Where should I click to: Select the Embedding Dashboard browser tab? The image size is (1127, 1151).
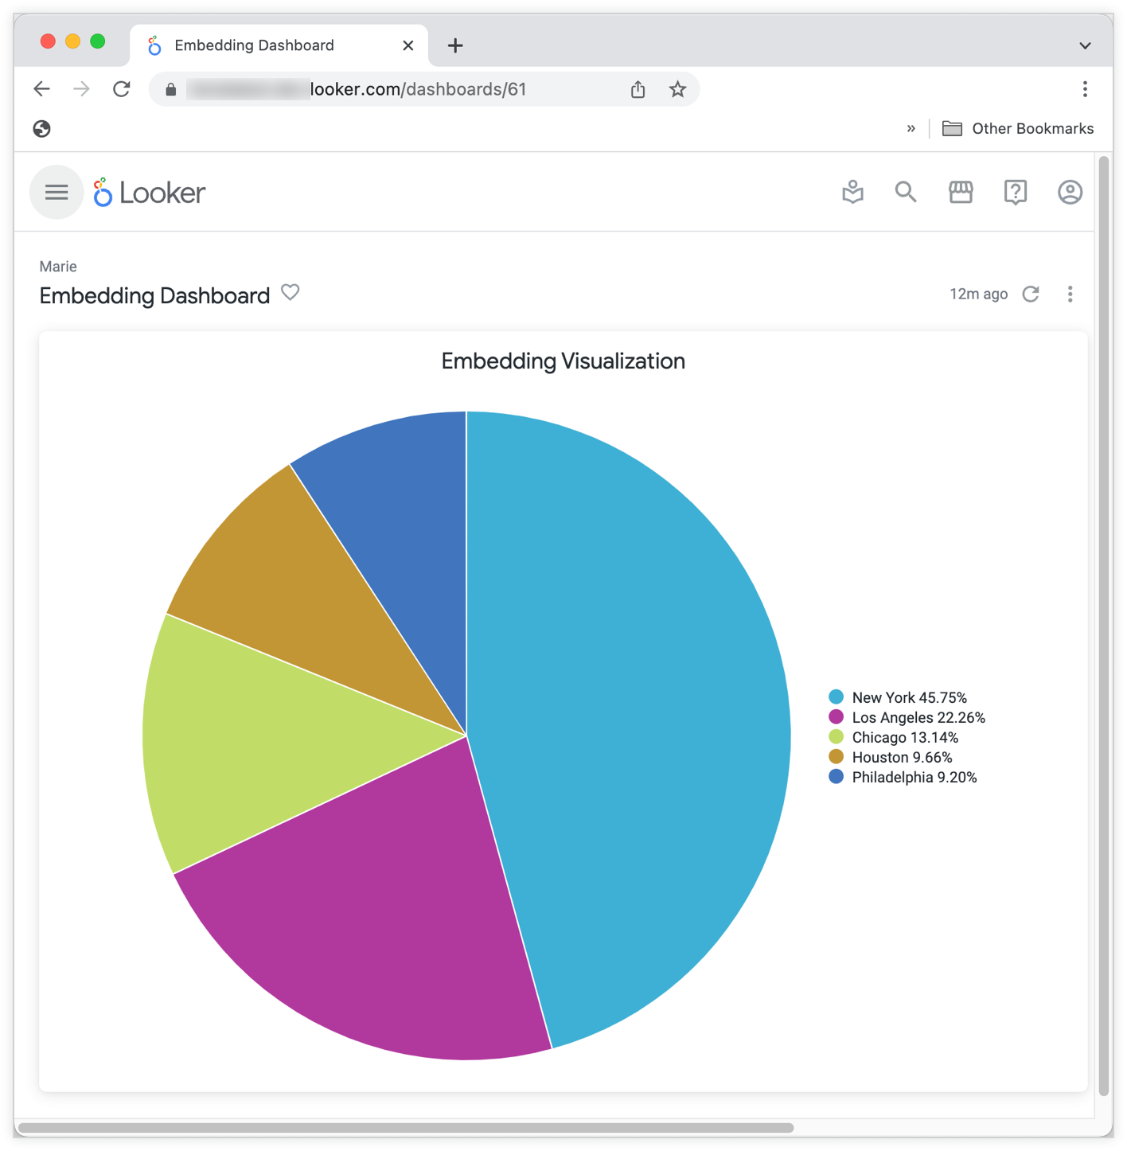(279, 45)
